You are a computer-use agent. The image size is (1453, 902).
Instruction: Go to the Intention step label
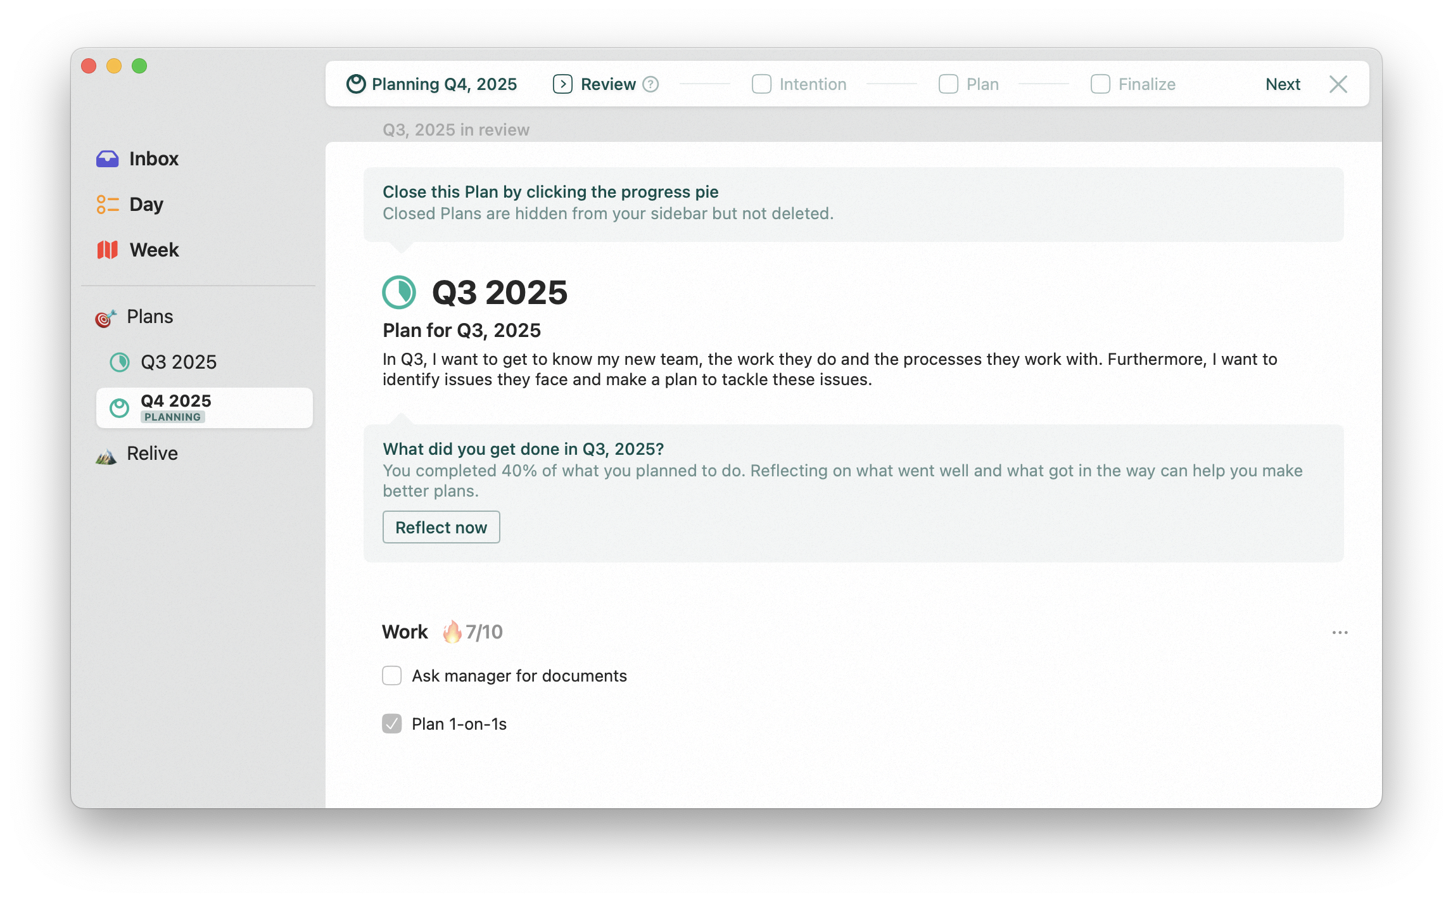tap(813, 84)
